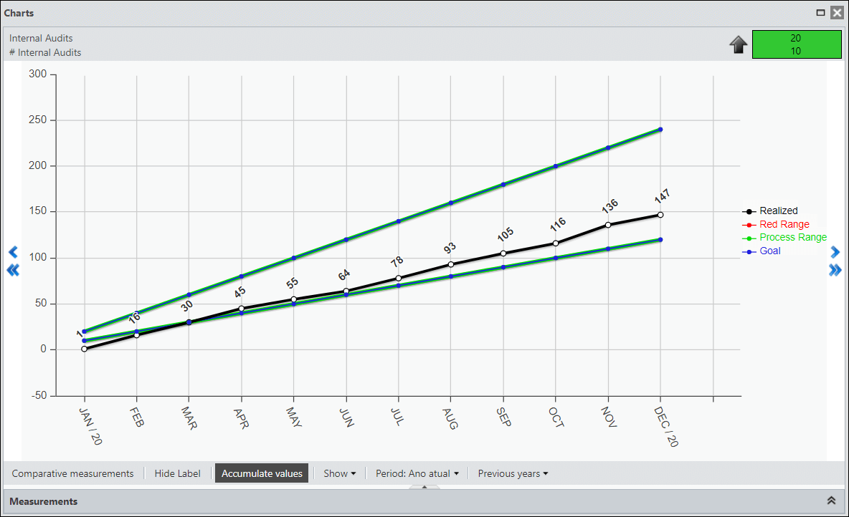Click the green status box showing 20 and 10
Screen dimensions: 849x517
tap(797, 44)
